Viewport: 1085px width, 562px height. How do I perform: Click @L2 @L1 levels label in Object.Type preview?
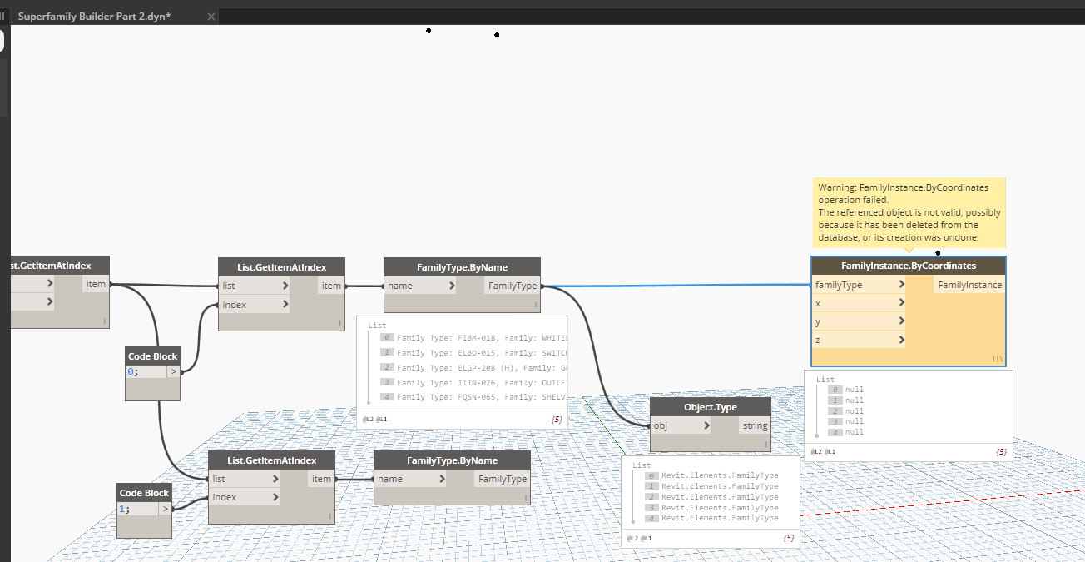640,538
